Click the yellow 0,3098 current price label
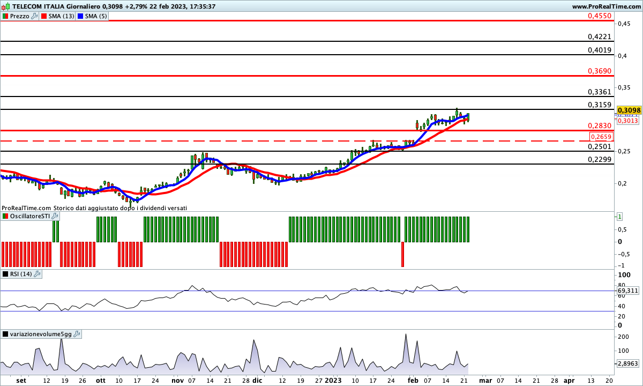Image resolution: width=643 pixels, height=386 pixels. point(629,110)
